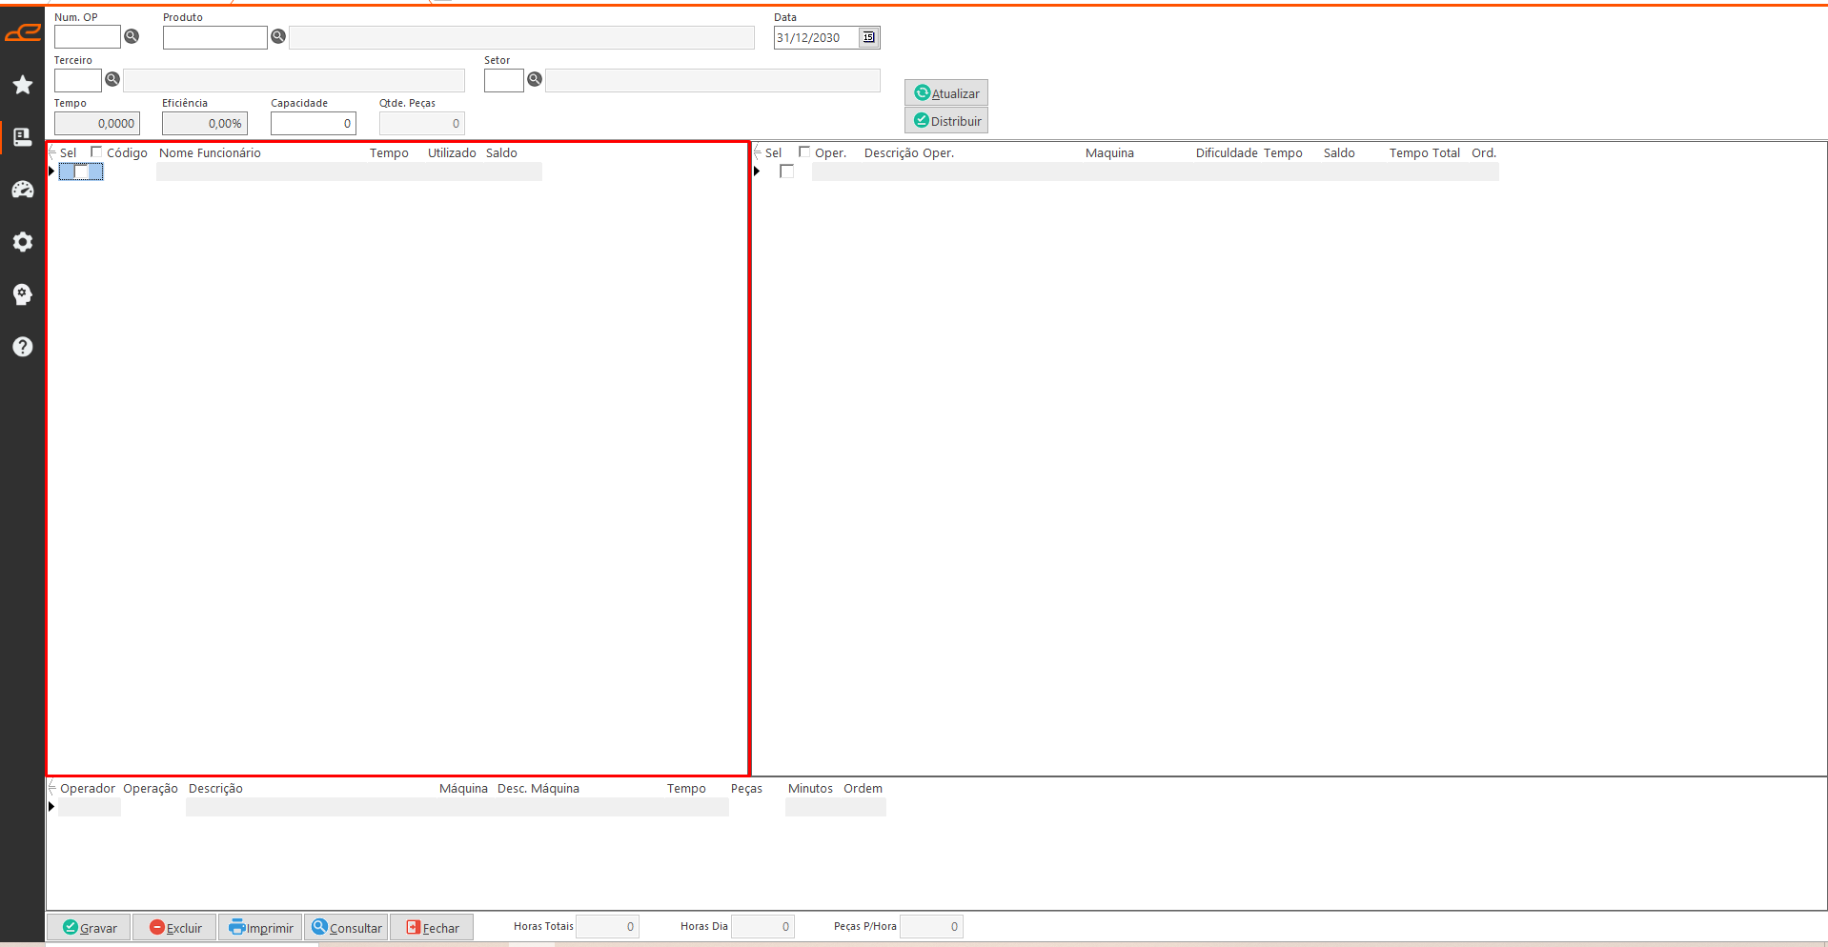
Task: Click the help question mark icon
Action: 23,347
